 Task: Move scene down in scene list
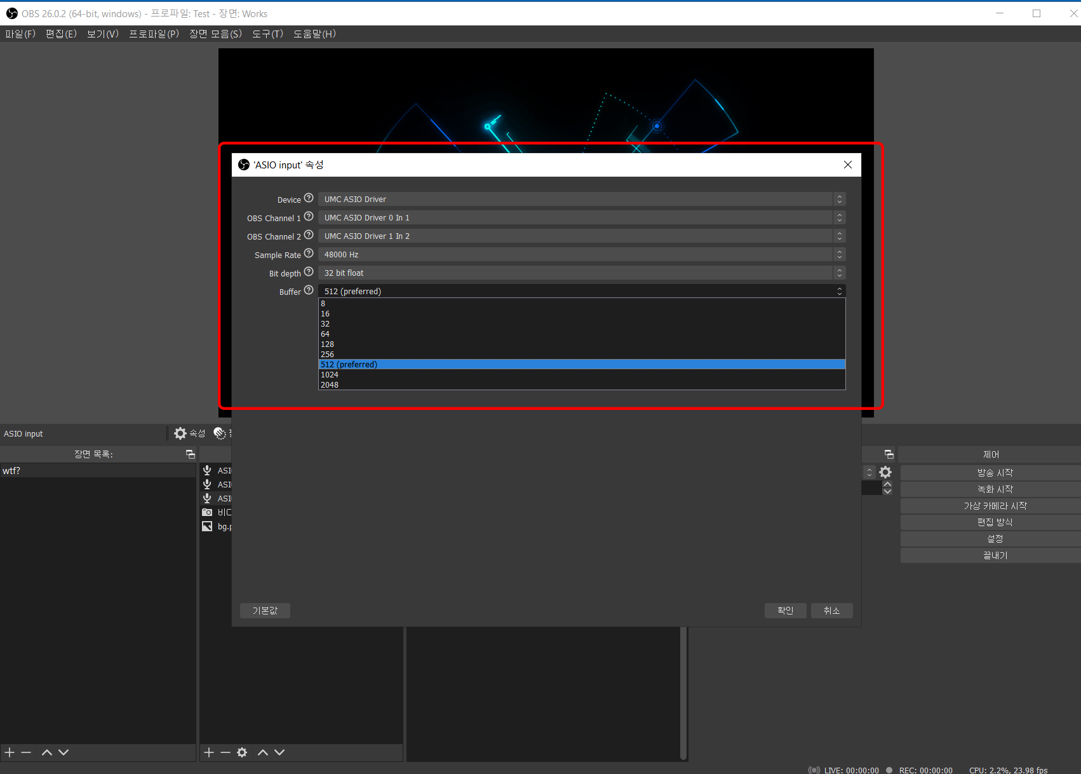click(x=64, y=752)
